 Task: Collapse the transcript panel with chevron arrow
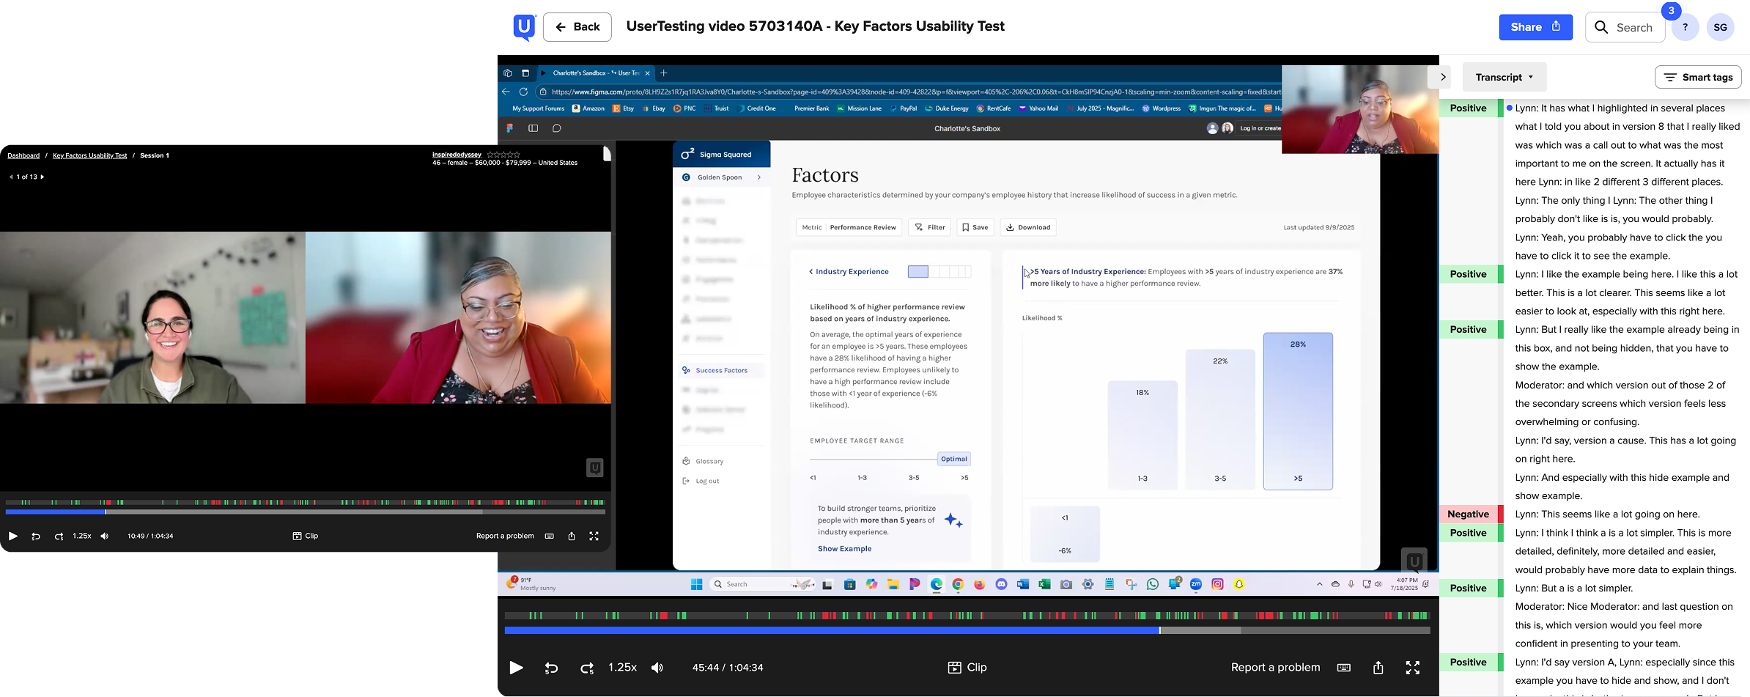pos(1443,77)
